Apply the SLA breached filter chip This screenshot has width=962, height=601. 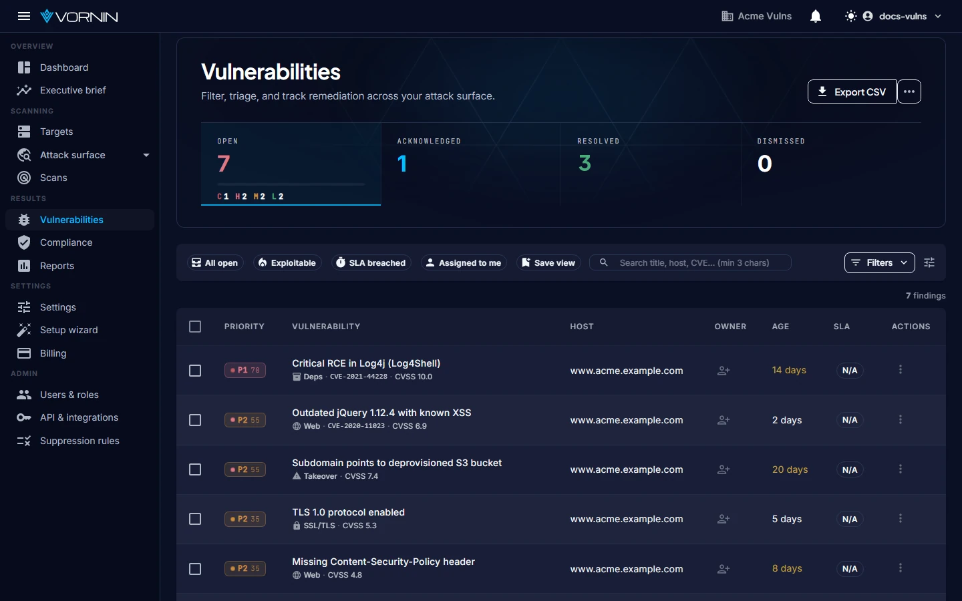tap(371, 262)
